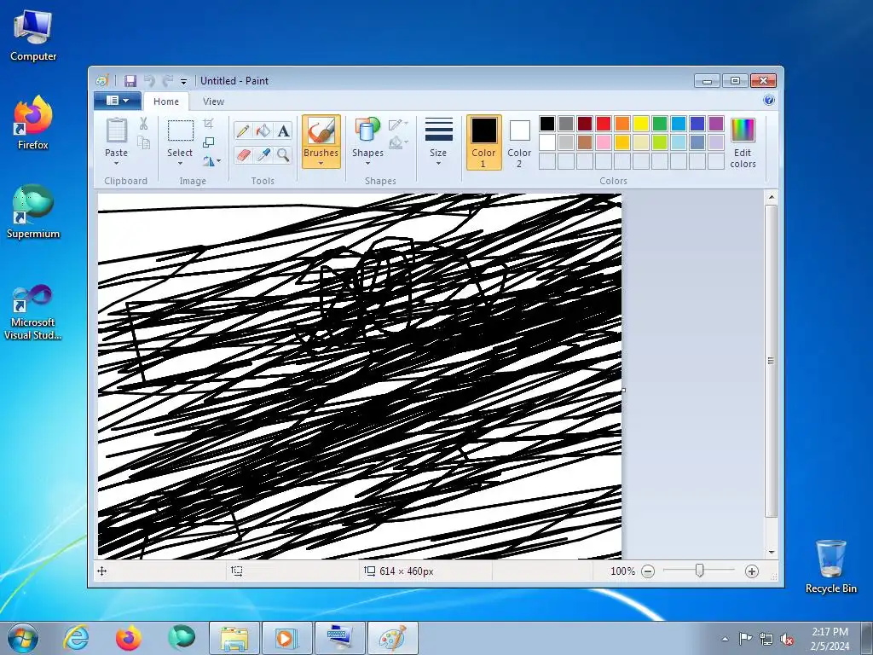Click the Redo arrow in title bar
Screen dimensions: 873x655
click(x=167, y=81)
